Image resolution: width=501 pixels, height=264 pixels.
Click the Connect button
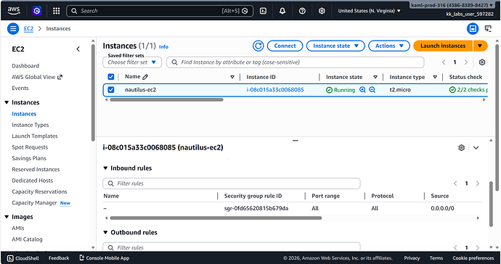(x=285, y=46)
